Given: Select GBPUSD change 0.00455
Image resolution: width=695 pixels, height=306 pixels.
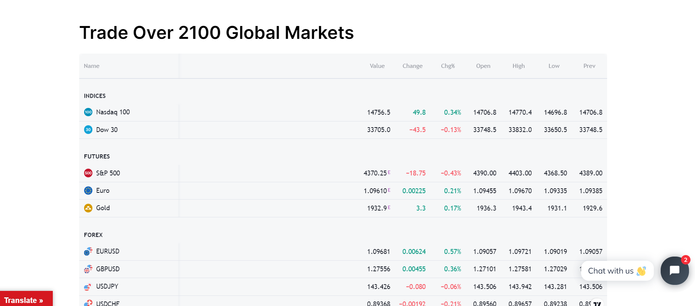Looking at the screenshot, I should (414, 269).
